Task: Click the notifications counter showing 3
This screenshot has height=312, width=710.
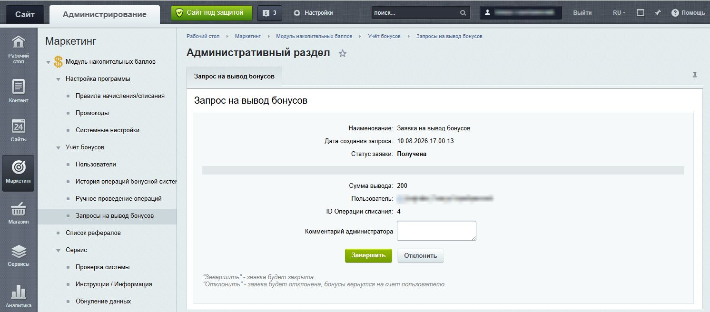Action: click(x=269, y=13)
